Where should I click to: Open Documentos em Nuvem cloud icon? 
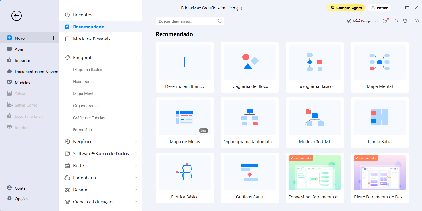9,72
